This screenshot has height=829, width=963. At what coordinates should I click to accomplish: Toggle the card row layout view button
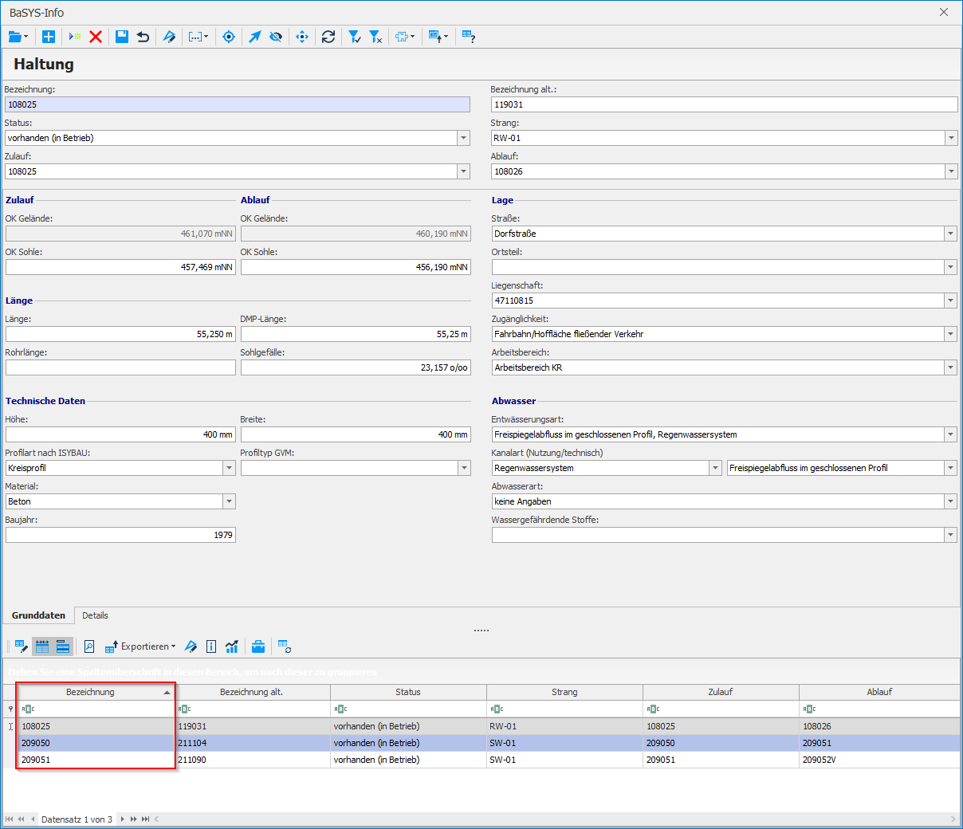(63, 646)
